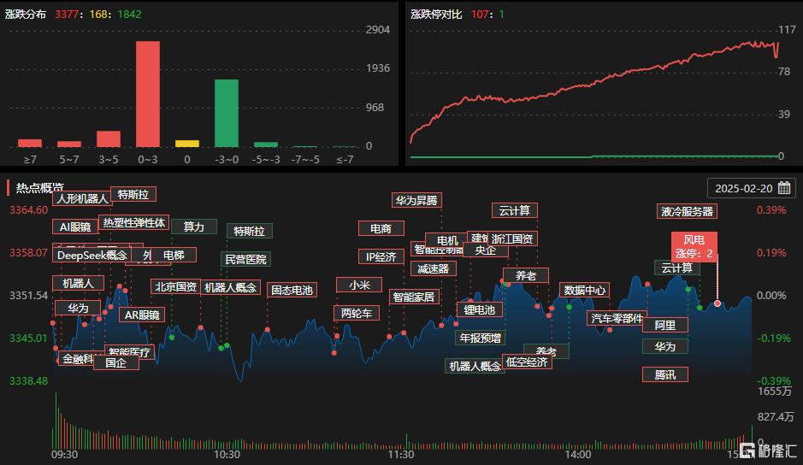Click the 减速器 label
The image size is (803, 465).
433,268
